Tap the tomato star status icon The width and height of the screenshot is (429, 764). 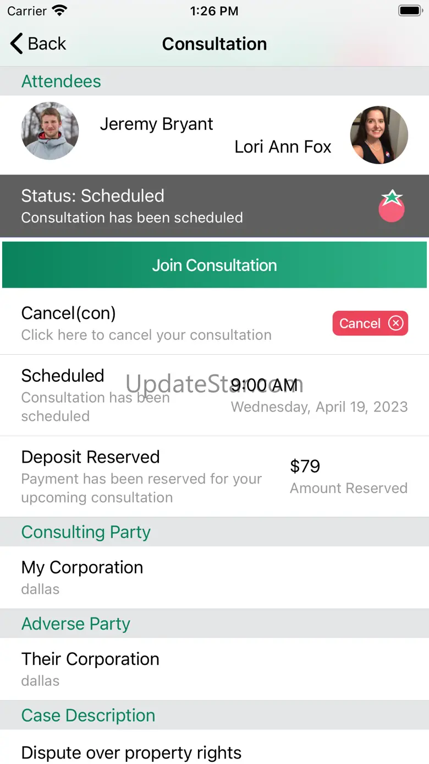(x=392, y=206)
